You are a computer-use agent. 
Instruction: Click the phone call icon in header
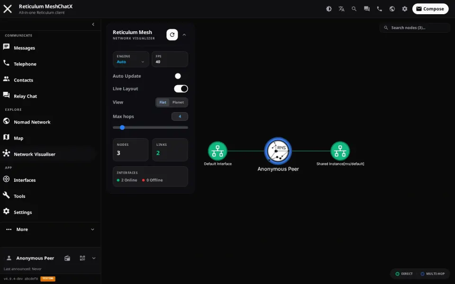379,9
